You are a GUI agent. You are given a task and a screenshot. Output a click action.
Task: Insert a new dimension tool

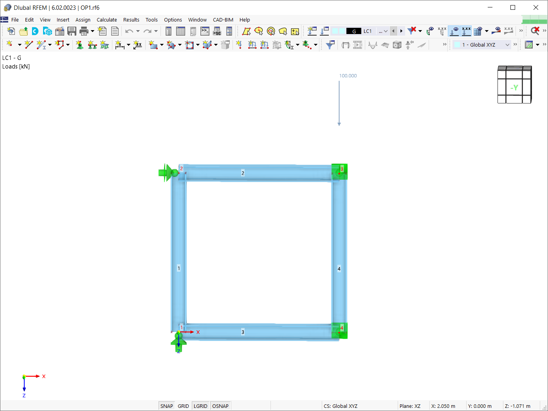tap(120, 45)
